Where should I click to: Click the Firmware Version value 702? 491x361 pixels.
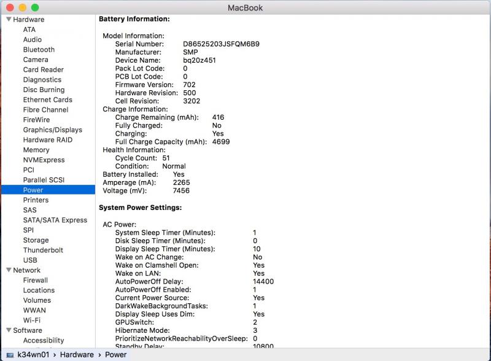(x=189, y=85)
